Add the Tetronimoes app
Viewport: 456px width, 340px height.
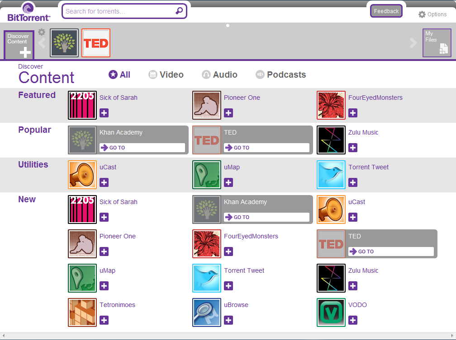[x=104, y=320]
